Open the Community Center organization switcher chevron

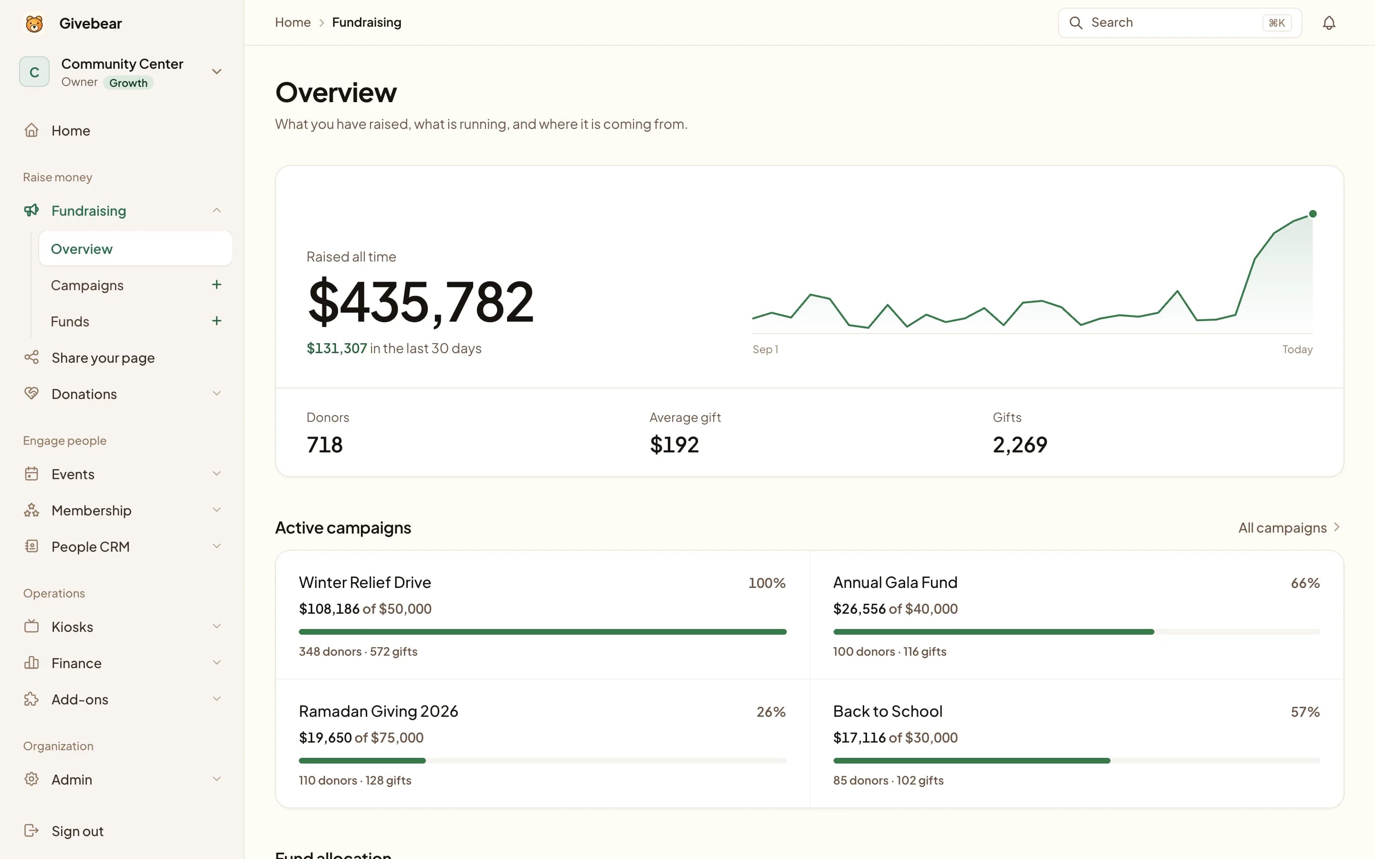(216, 72)
